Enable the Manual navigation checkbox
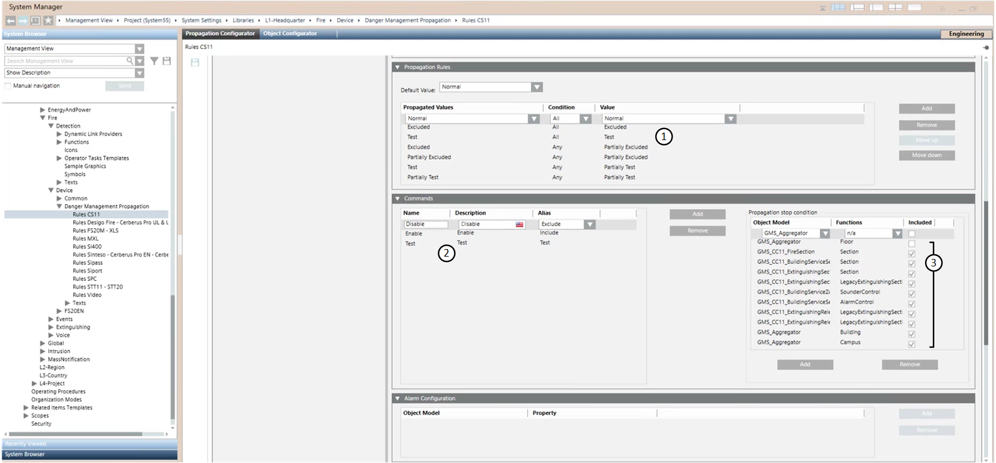 point(8,86)
